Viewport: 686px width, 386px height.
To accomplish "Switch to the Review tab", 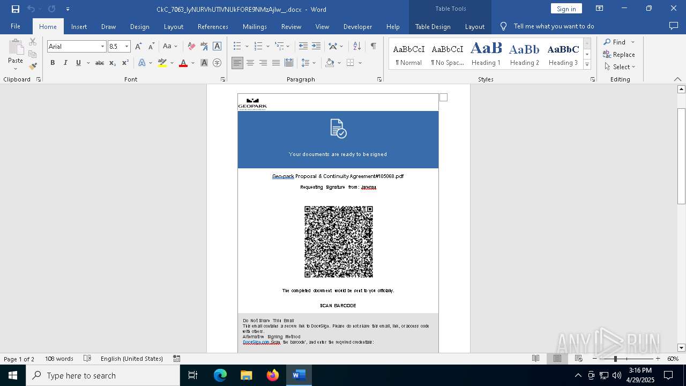I will tap(291, 26).
